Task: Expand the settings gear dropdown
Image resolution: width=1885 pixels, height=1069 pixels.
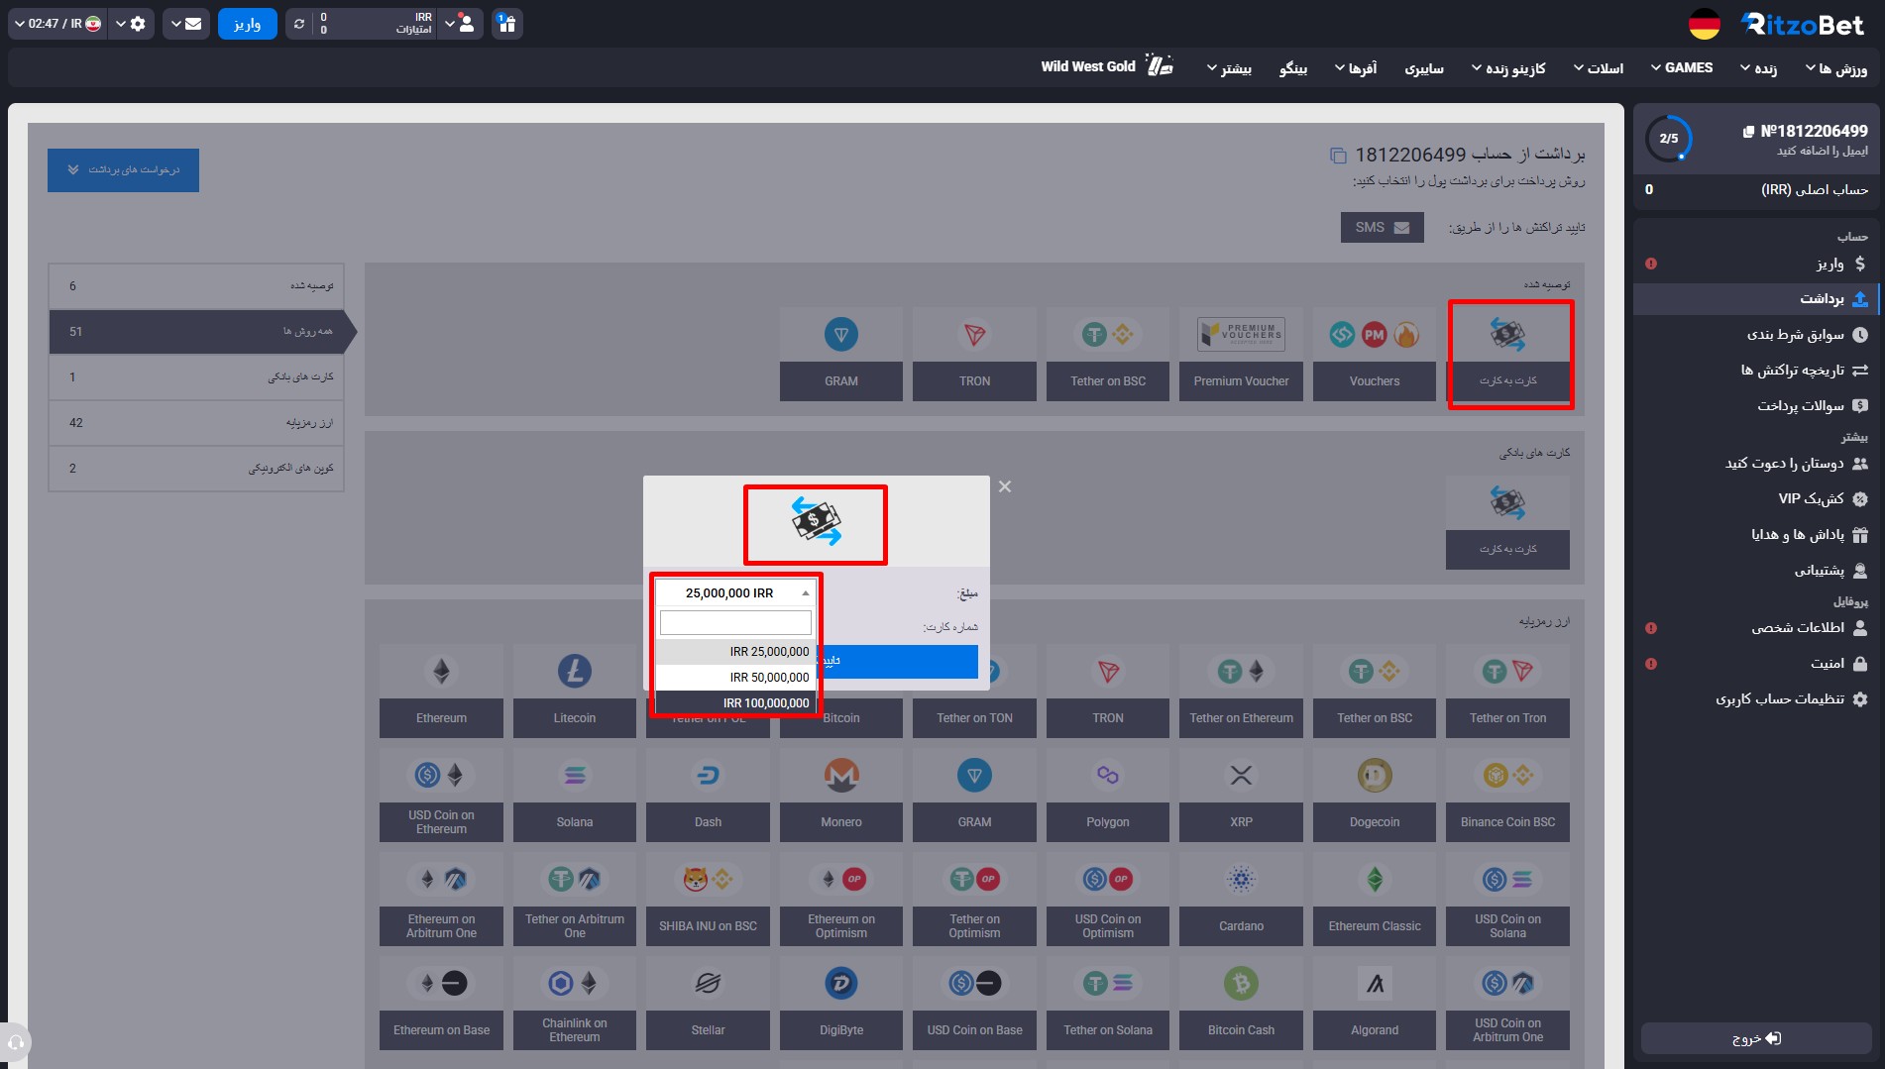Action: click(131, 24)
